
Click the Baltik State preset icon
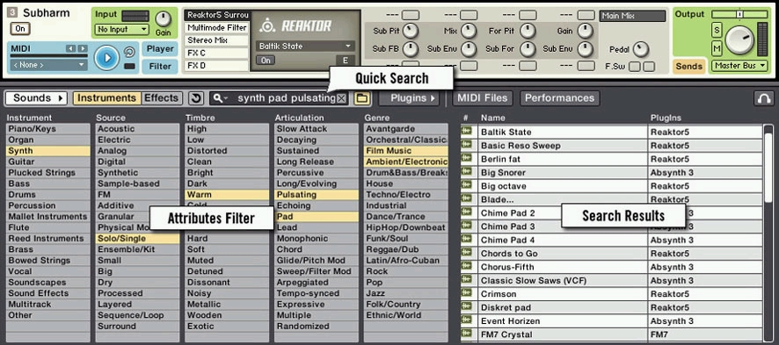[x=466, y=132]
